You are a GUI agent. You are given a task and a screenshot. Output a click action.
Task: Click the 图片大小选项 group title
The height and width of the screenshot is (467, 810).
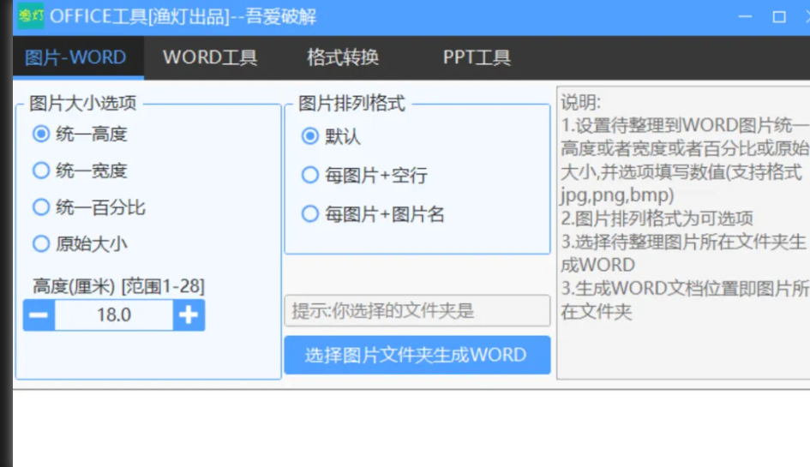(83, 104)
